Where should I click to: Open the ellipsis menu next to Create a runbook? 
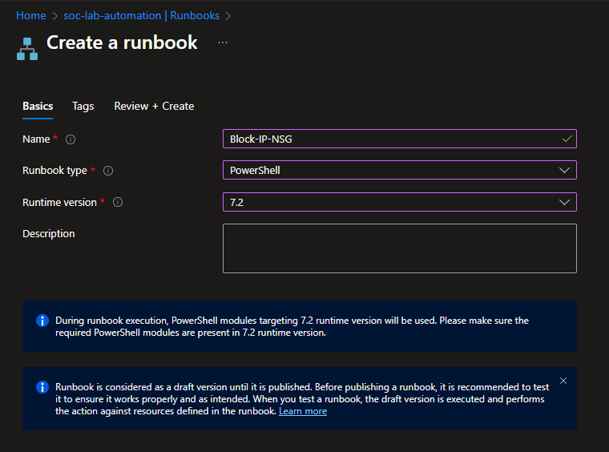[x=223, y=42]
